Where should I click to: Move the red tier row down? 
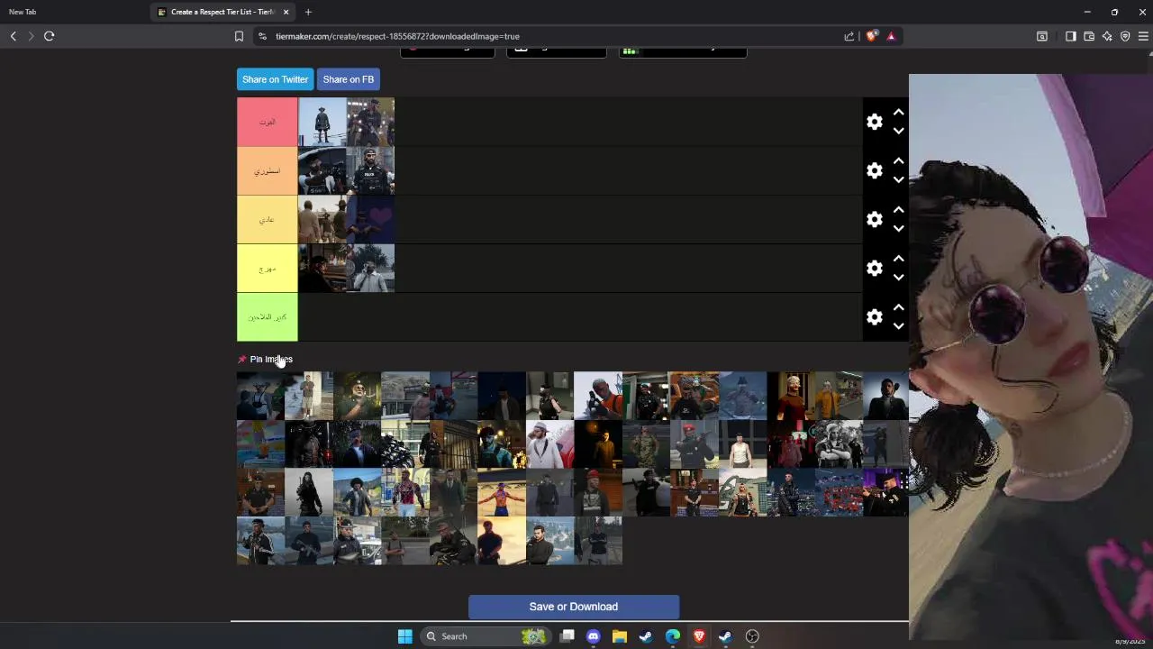click(898, 131)
